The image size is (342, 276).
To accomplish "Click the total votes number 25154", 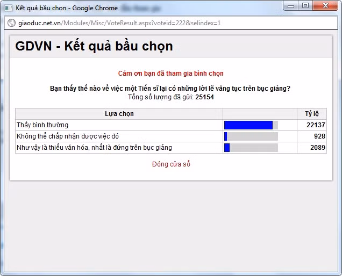I will click(204, 97).
